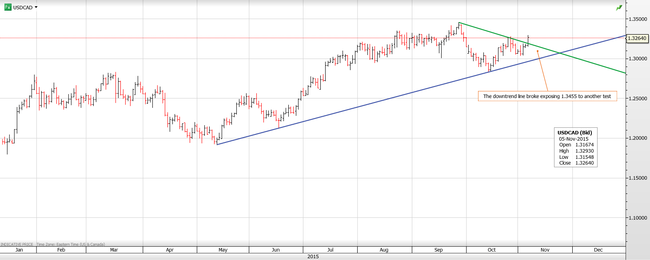This screenshot has height=260, width=650.
Task: Click the 1.20000 price axis label
Action: point(637,138)
